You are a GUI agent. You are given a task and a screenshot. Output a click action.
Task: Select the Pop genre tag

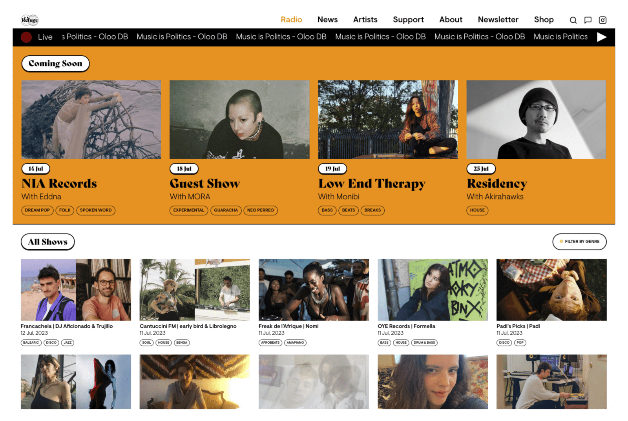point(520,343)
